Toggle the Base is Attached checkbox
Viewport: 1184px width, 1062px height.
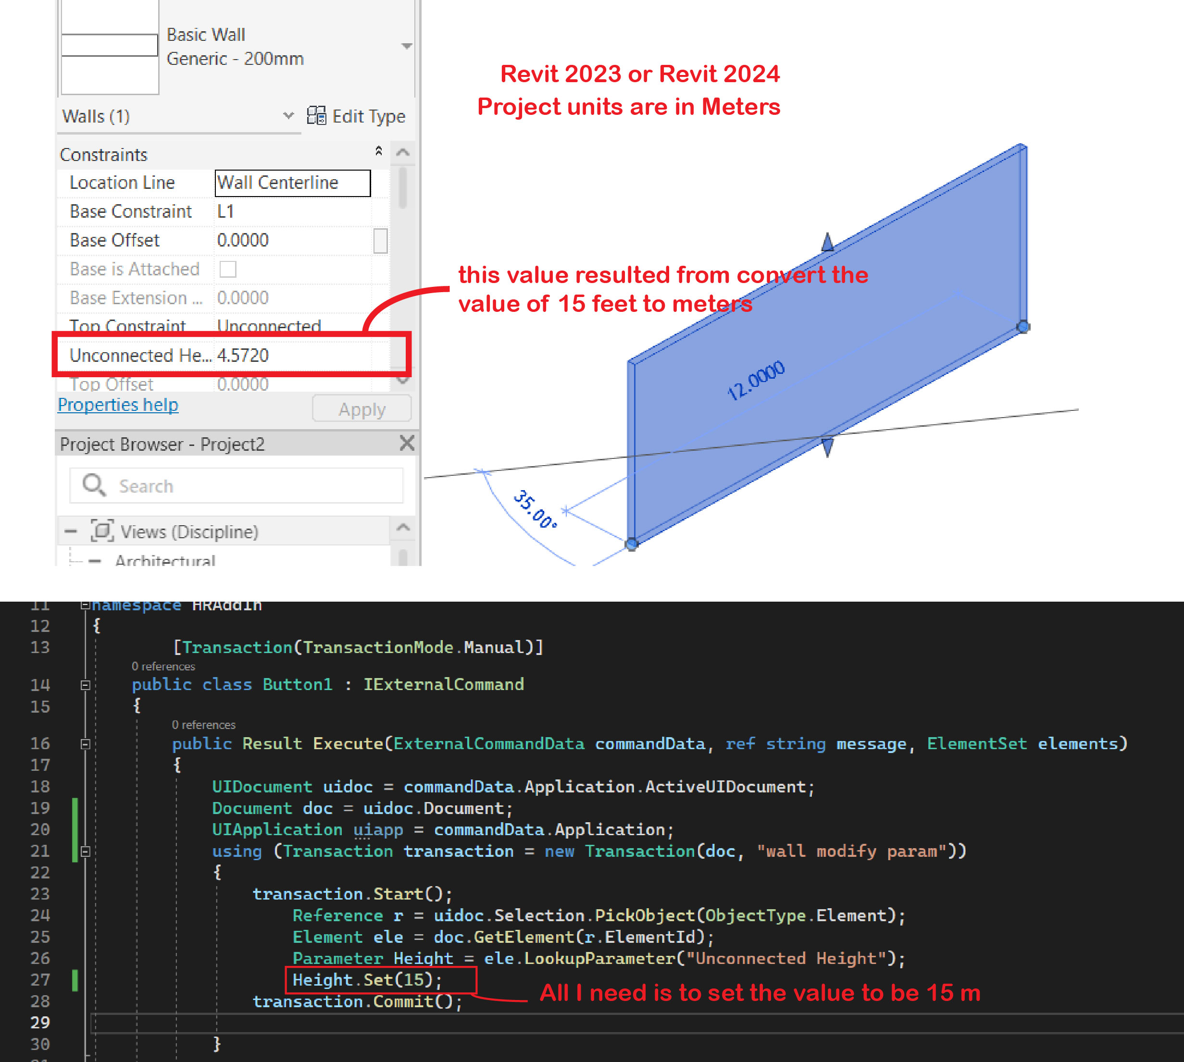228,269
